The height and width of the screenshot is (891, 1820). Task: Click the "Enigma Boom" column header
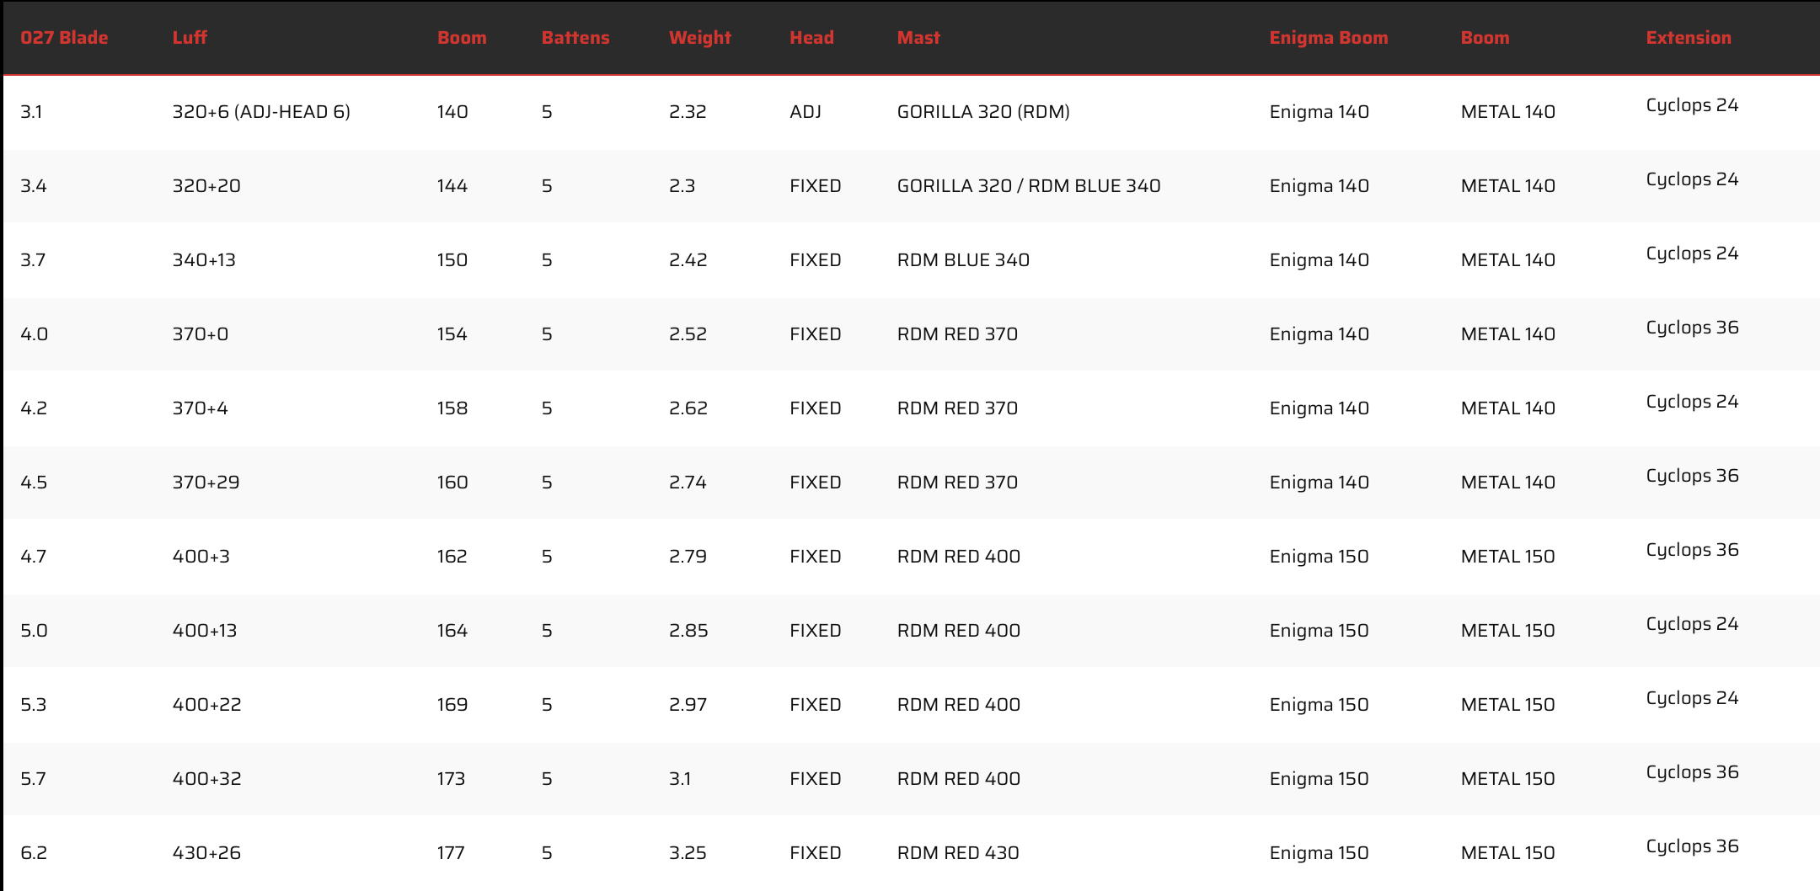(x=1329, y=38)
